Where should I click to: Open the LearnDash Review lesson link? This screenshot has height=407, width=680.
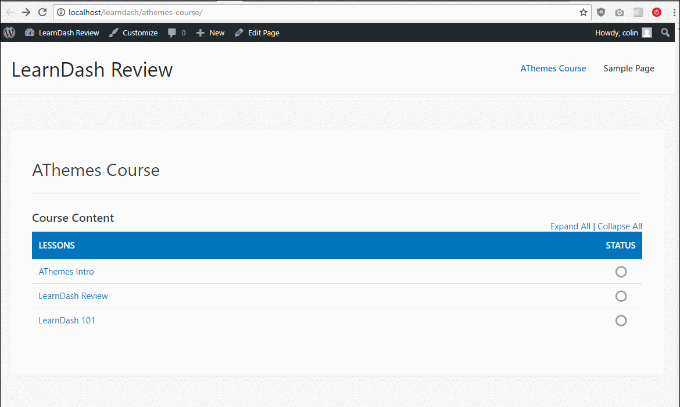[73, 296]
